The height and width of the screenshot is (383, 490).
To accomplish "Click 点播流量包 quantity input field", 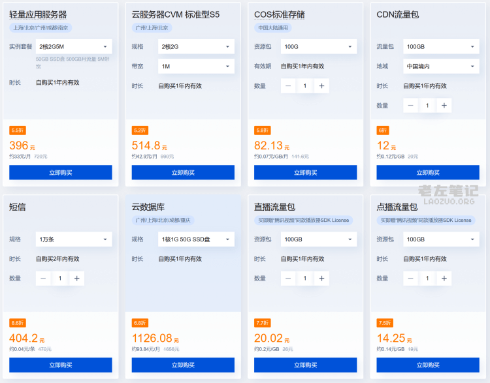I will coord(427,278).
